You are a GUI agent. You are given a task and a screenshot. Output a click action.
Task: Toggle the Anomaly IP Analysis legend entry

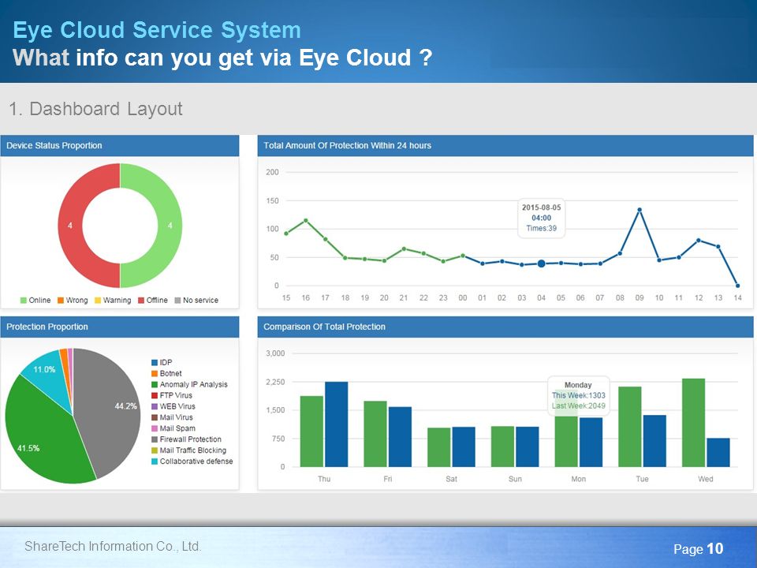point(189,384)
